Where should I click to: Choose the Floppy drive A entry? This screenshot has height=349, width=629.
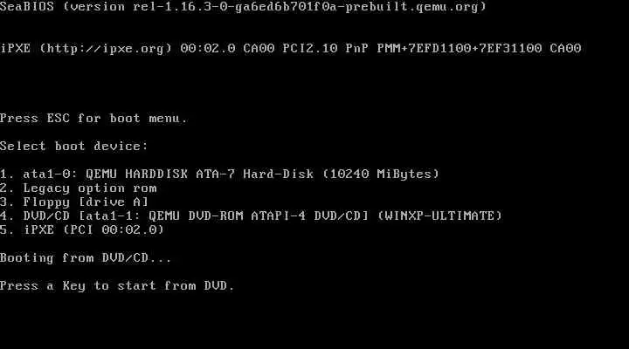74,202
